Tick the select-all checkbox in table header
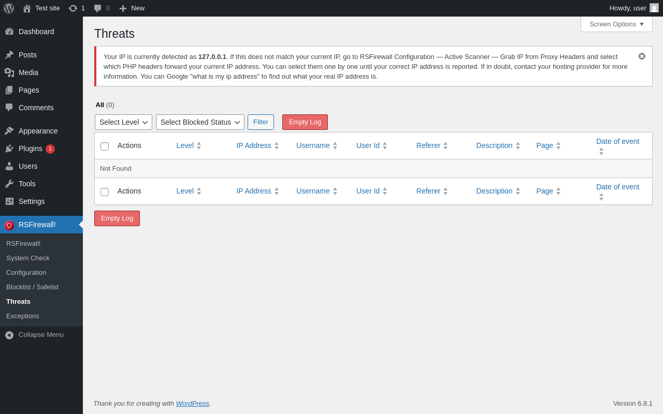The image size is (663, 414). pyautogui.click(x=105, y=146)
